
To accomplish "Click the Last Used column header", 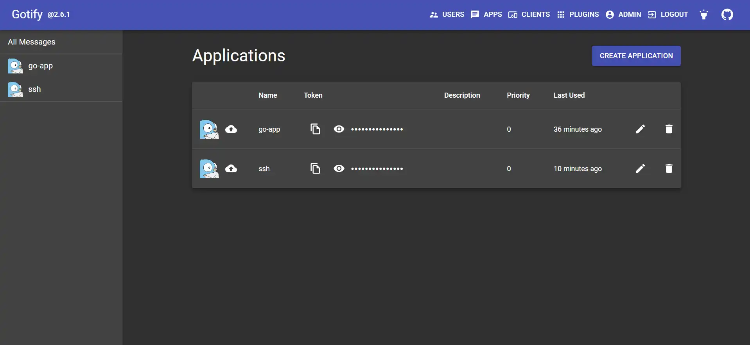I will coord(569,95).
